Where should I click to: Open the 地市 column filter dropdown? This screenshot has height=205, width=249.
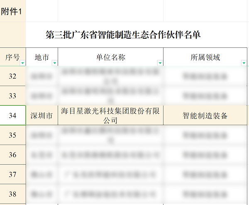pyautogui.click(x=55, y=63)
